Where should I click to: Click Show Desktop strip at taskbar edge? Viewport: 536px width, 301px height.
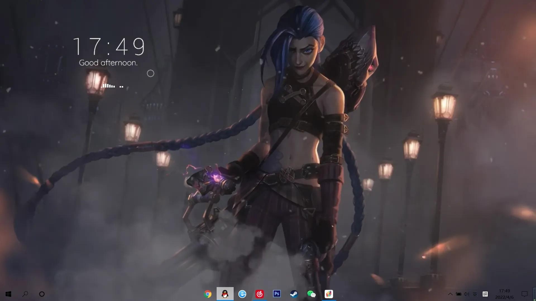tap(534, 294)
